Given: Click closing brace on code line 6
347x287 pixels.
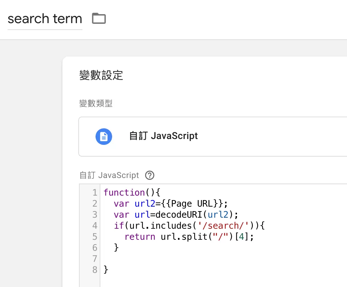Looking at the screenshot, I should coord(116,248).
